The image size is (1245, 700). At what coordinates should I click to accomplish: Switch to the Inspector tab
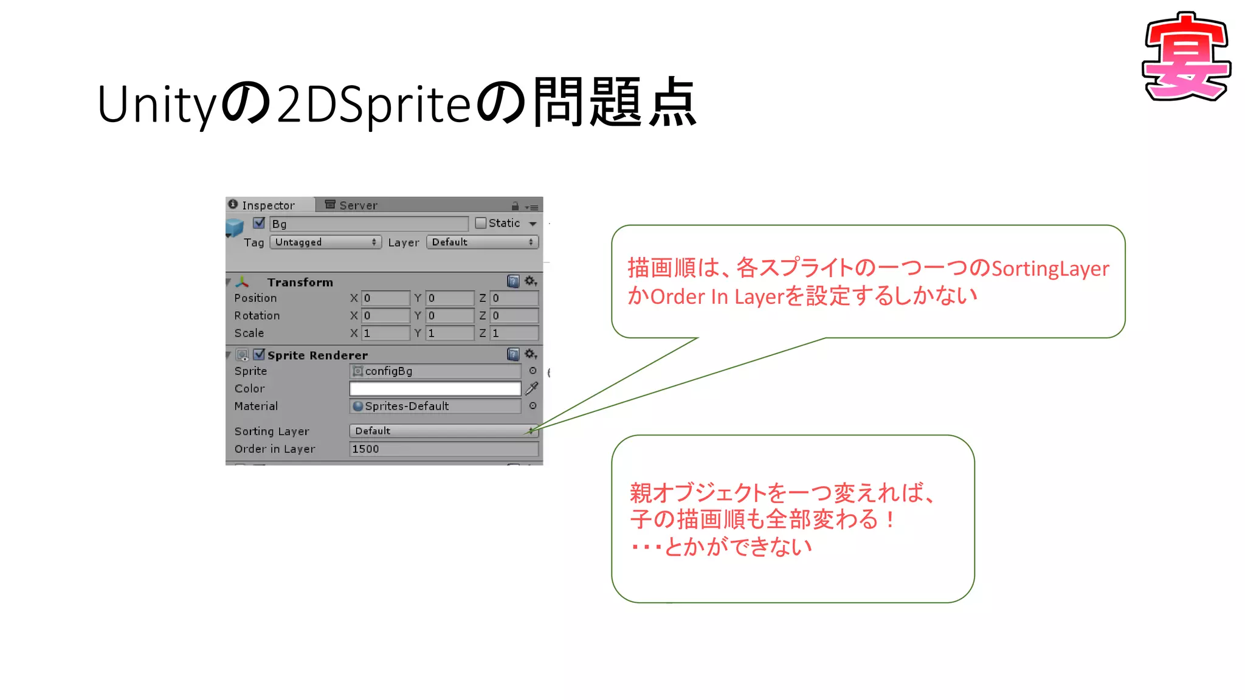pyautogui.click(x=270, y=205)
